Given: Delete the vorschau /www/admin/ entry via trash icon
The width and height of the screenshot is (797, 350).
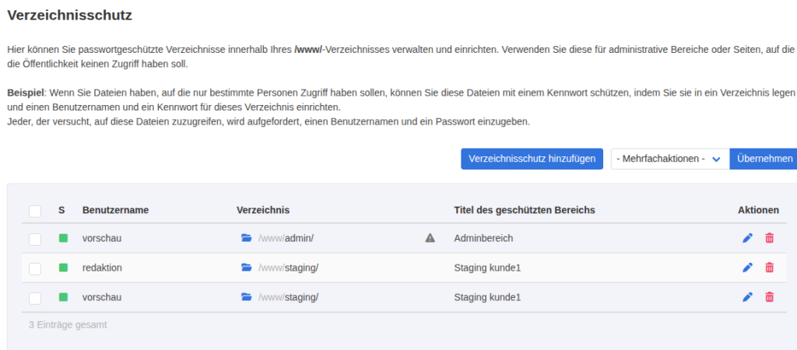Looking at the screenshot, I should 770,238.
